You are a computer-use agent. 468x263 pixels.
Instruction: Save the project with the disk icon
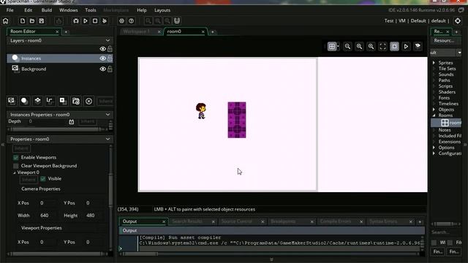coord(42,21)
